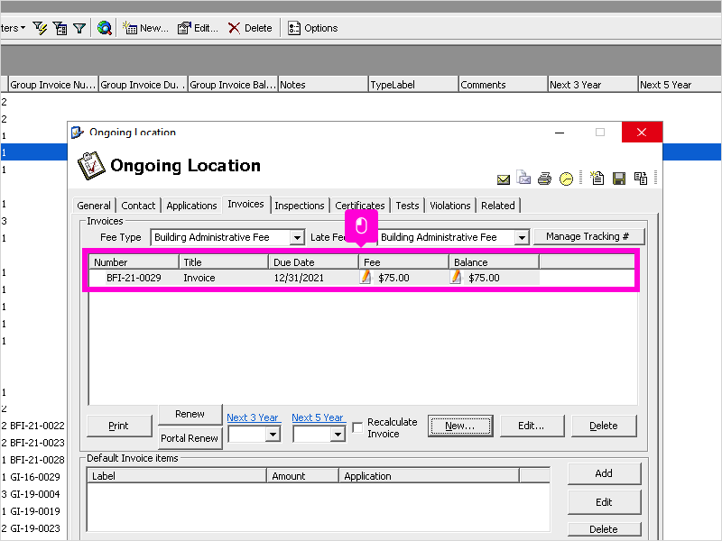Image resolution: width=722 pixels, height=541 pixels.
Task: Click the Portal Renew button
Action: [190, 438]
